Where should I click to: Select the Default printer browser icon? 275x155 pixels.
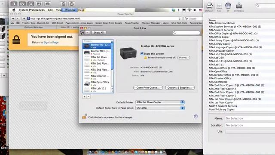point(209,7)
